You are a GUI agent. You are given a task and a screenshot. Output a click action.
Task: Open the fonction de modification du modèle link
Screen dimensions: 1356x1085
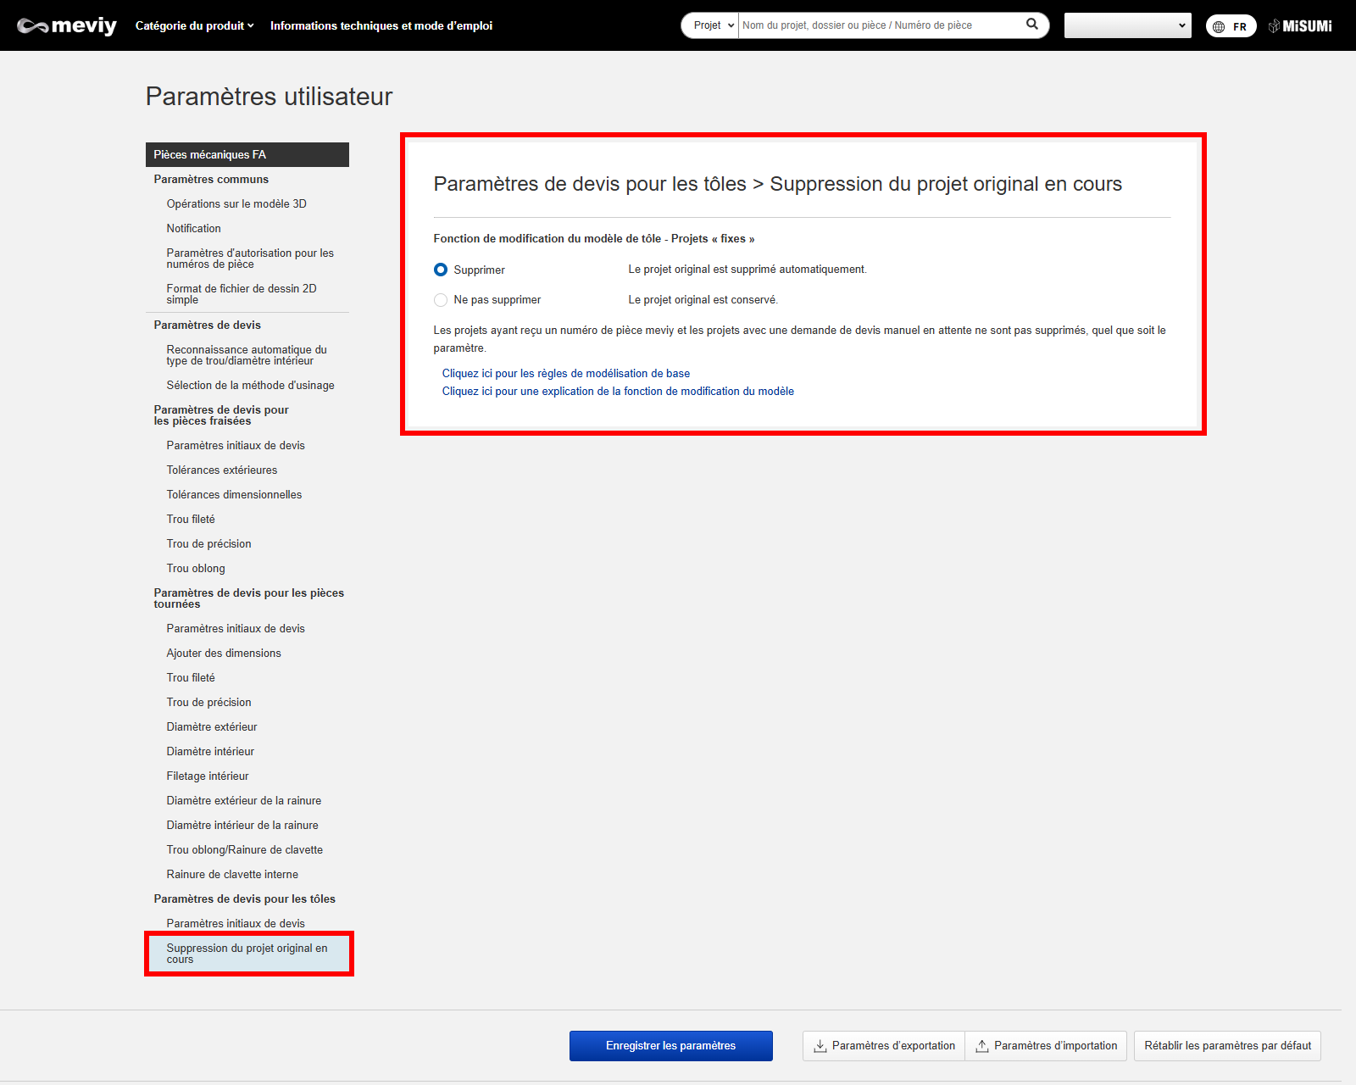click(x=618, y=392)
